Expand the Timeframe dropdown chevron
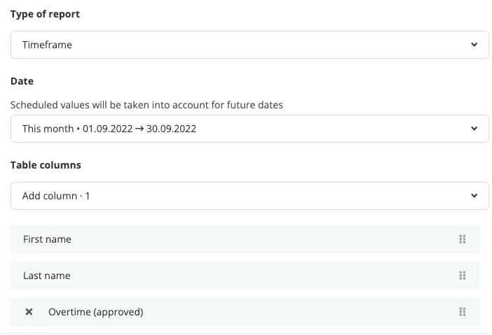 [474, 45]
